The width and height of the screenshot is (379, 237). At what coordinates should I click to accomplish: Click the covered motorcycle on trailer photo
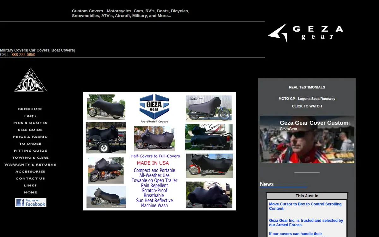click(x=106, y=137)
